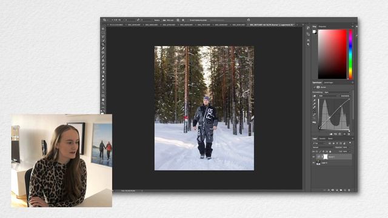The height and width of the screenshot is (218, 388).
Task: Select the Quick Selection tool
Action: [x=103, y=41]
